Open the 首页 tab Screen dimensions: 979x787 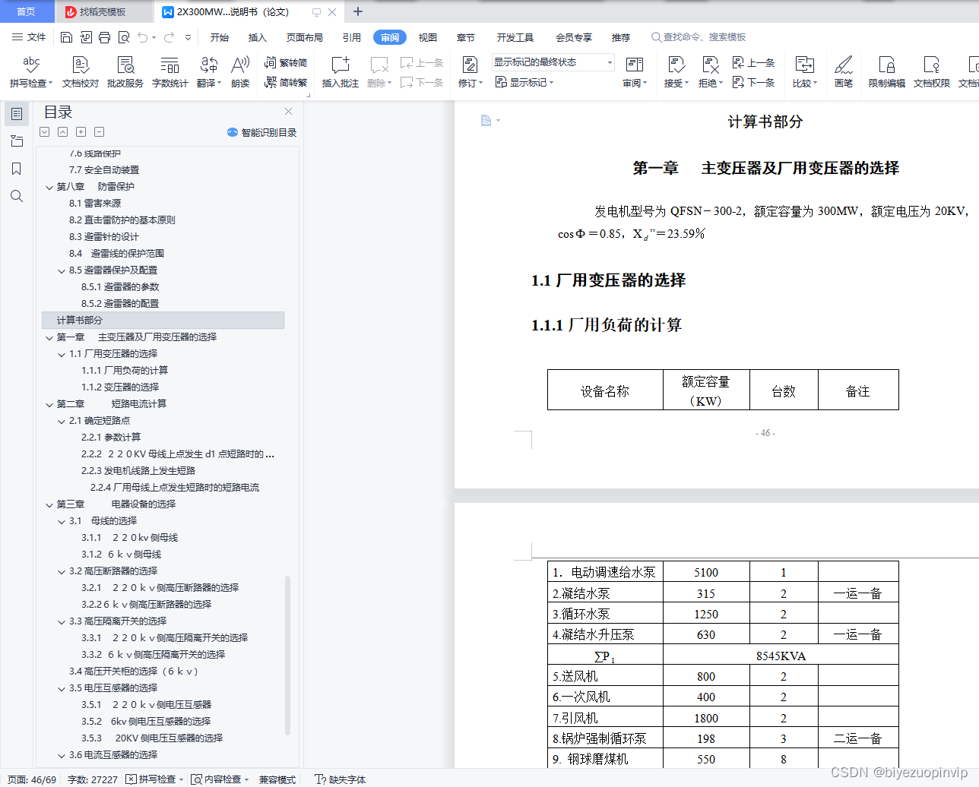point(27,11)
